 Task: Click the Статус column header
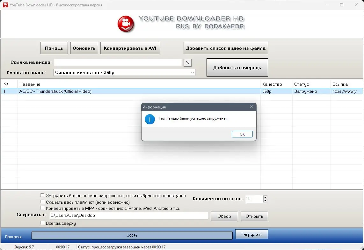pyautogui.click(x=311, y=84)
